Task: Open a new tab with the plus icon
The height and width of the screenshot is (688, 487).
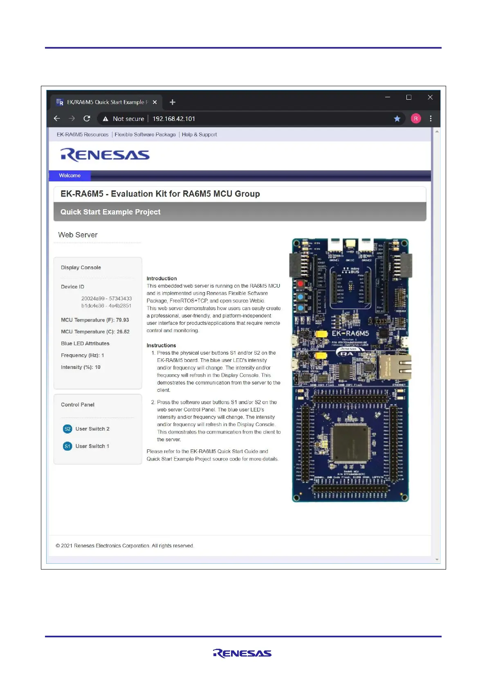Action: (173, 102)
